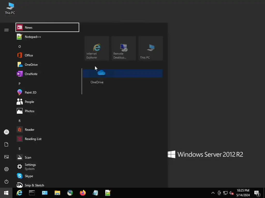Show hidden system tray icons chevron
The width and height of the screenshot is (265, 198).
[213, 193]
